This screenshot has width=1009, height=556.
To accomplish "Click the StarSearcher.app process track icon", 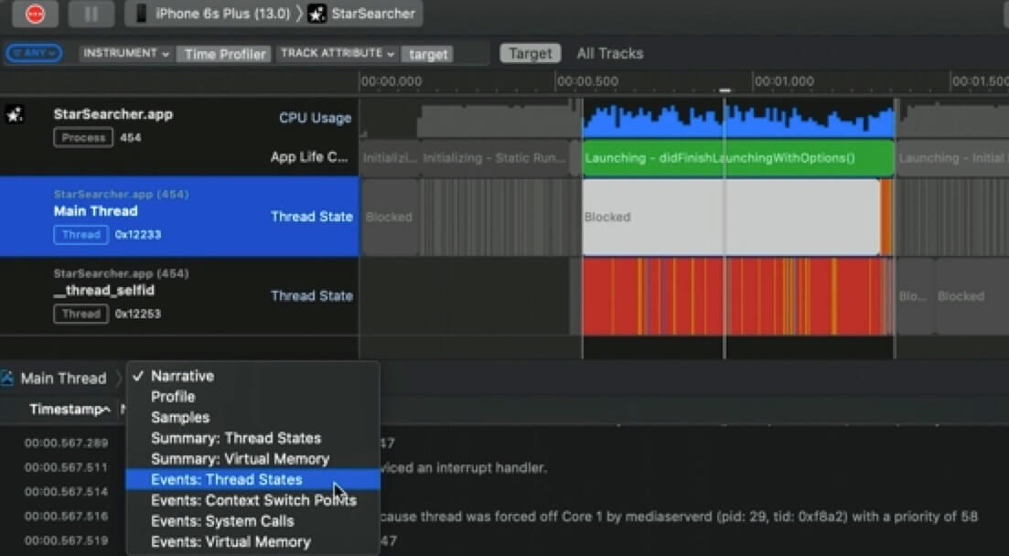I will (15, 115).
